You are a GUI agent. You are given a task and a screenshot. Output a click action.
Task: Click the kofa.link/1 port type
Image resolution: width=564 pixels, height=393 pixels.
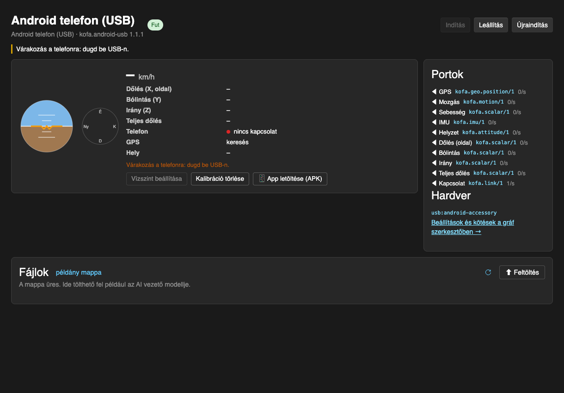(x=485, y=183)
